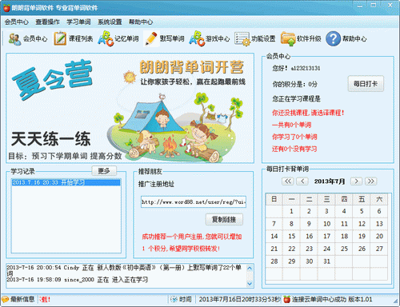The image size is (400, 307).
Task: Open 帮助中心 question mark icon
Action: [x=334, y=39]
